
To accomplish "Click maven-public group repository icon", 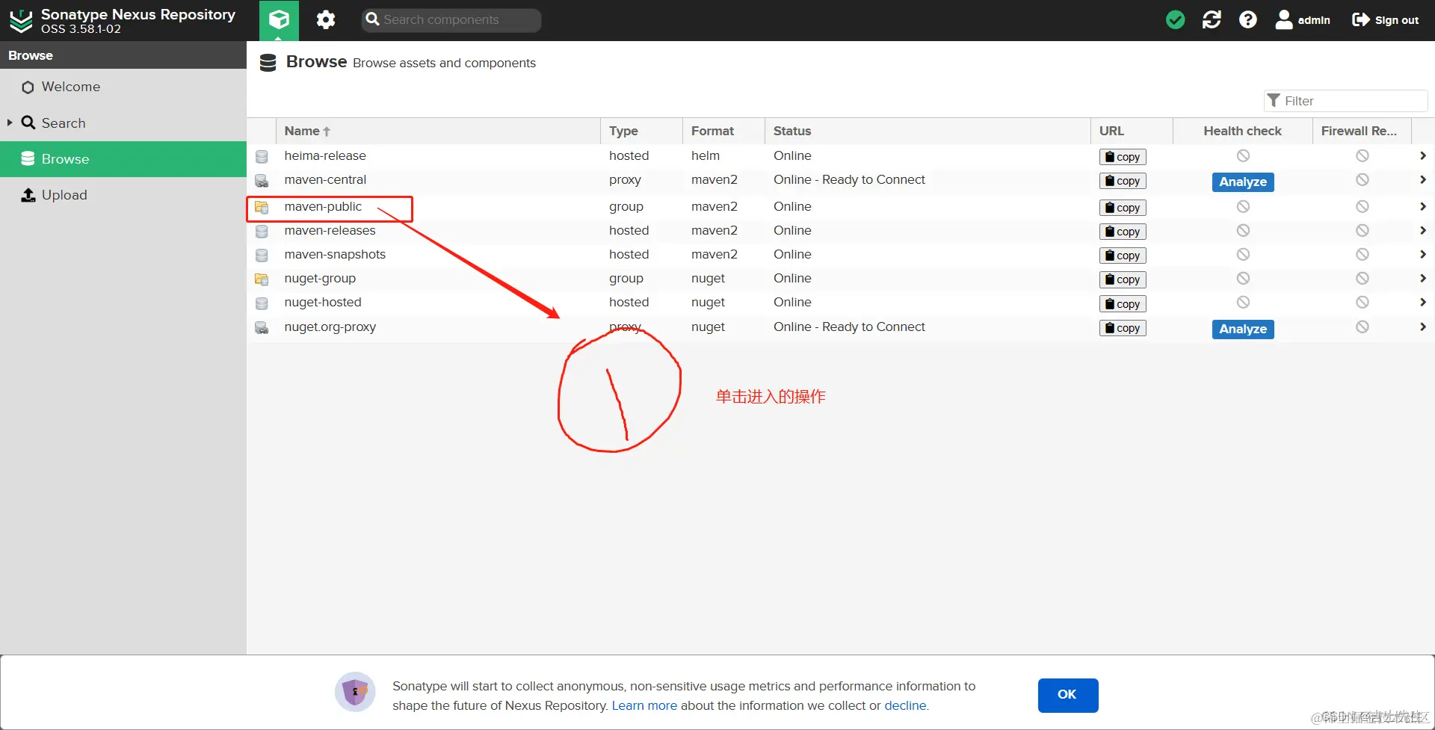I will coord(262,207).
